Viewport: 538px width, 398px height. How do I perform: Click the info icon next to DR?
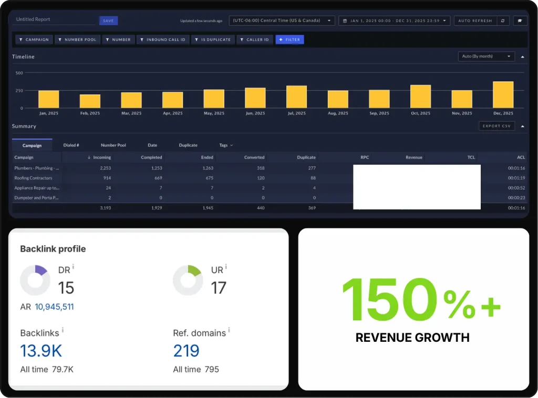click(73, 267)
